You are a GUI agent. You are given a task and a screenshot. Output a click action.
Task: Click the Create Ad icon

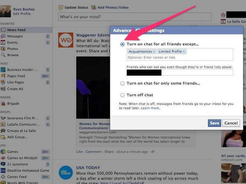[3, 89]
